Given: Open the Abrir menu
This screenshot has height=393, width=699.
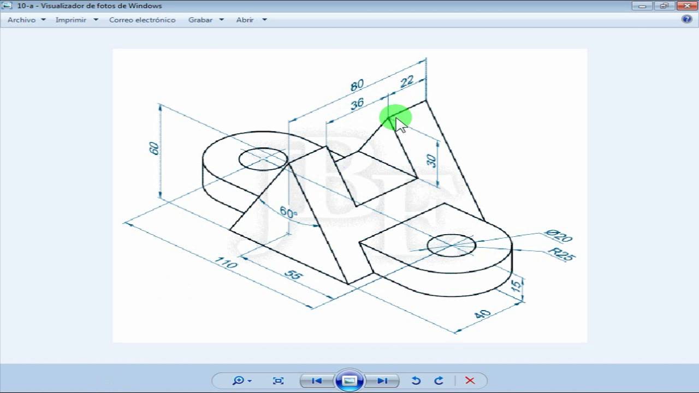Looking at the screenshot, I should click(x=245, y=20).
